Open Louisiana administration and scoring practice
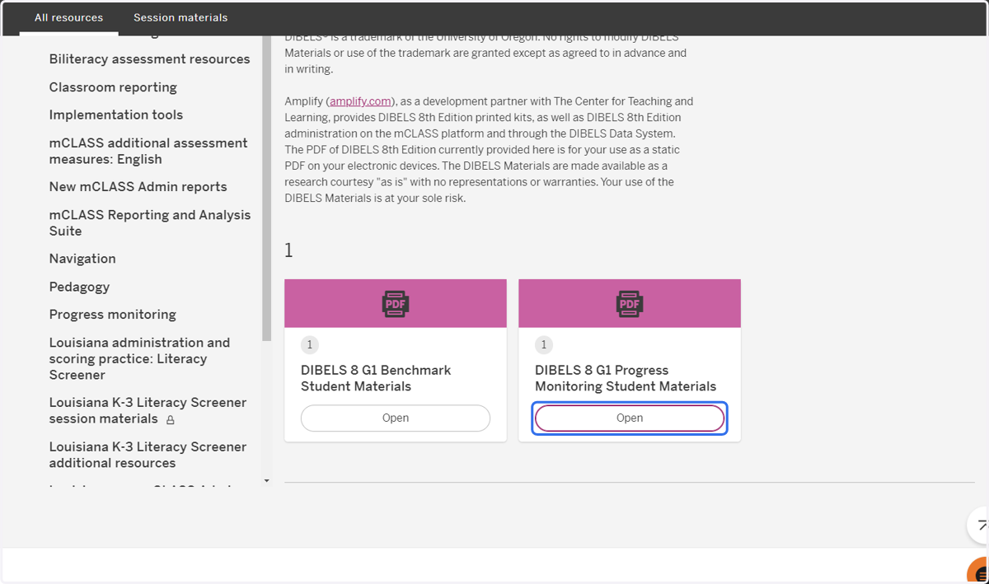Screen dimensions: 989x584 coord(139,358)
